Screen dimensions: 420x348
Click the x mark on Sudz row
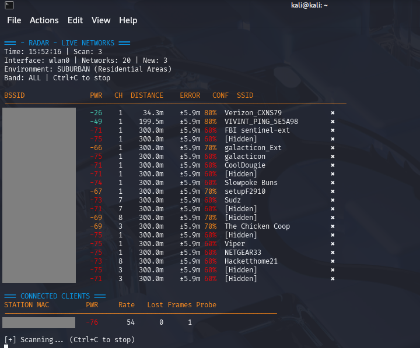tap(332, 200)
